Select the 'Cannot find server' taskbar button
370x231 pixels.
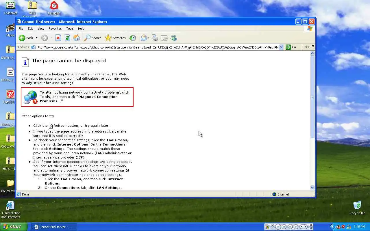[x=54, y=227]
